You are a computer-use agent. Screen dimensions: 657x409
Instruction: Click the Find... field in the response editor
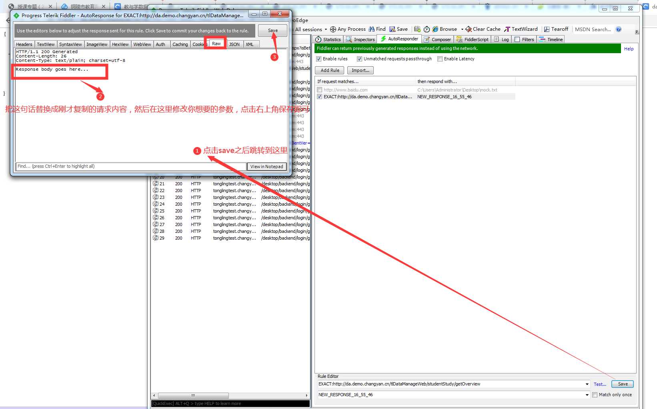[131, 166]
